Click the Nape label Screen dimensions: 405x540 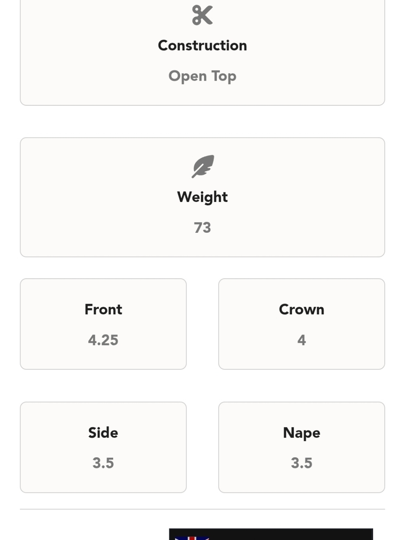pyautogui.click(x=302, y=433)
